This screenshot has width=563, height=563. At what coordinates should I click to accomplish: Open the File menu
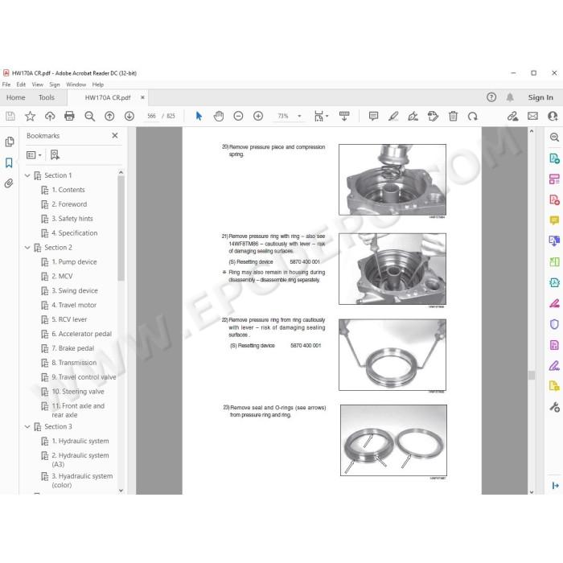pos(6,84)
